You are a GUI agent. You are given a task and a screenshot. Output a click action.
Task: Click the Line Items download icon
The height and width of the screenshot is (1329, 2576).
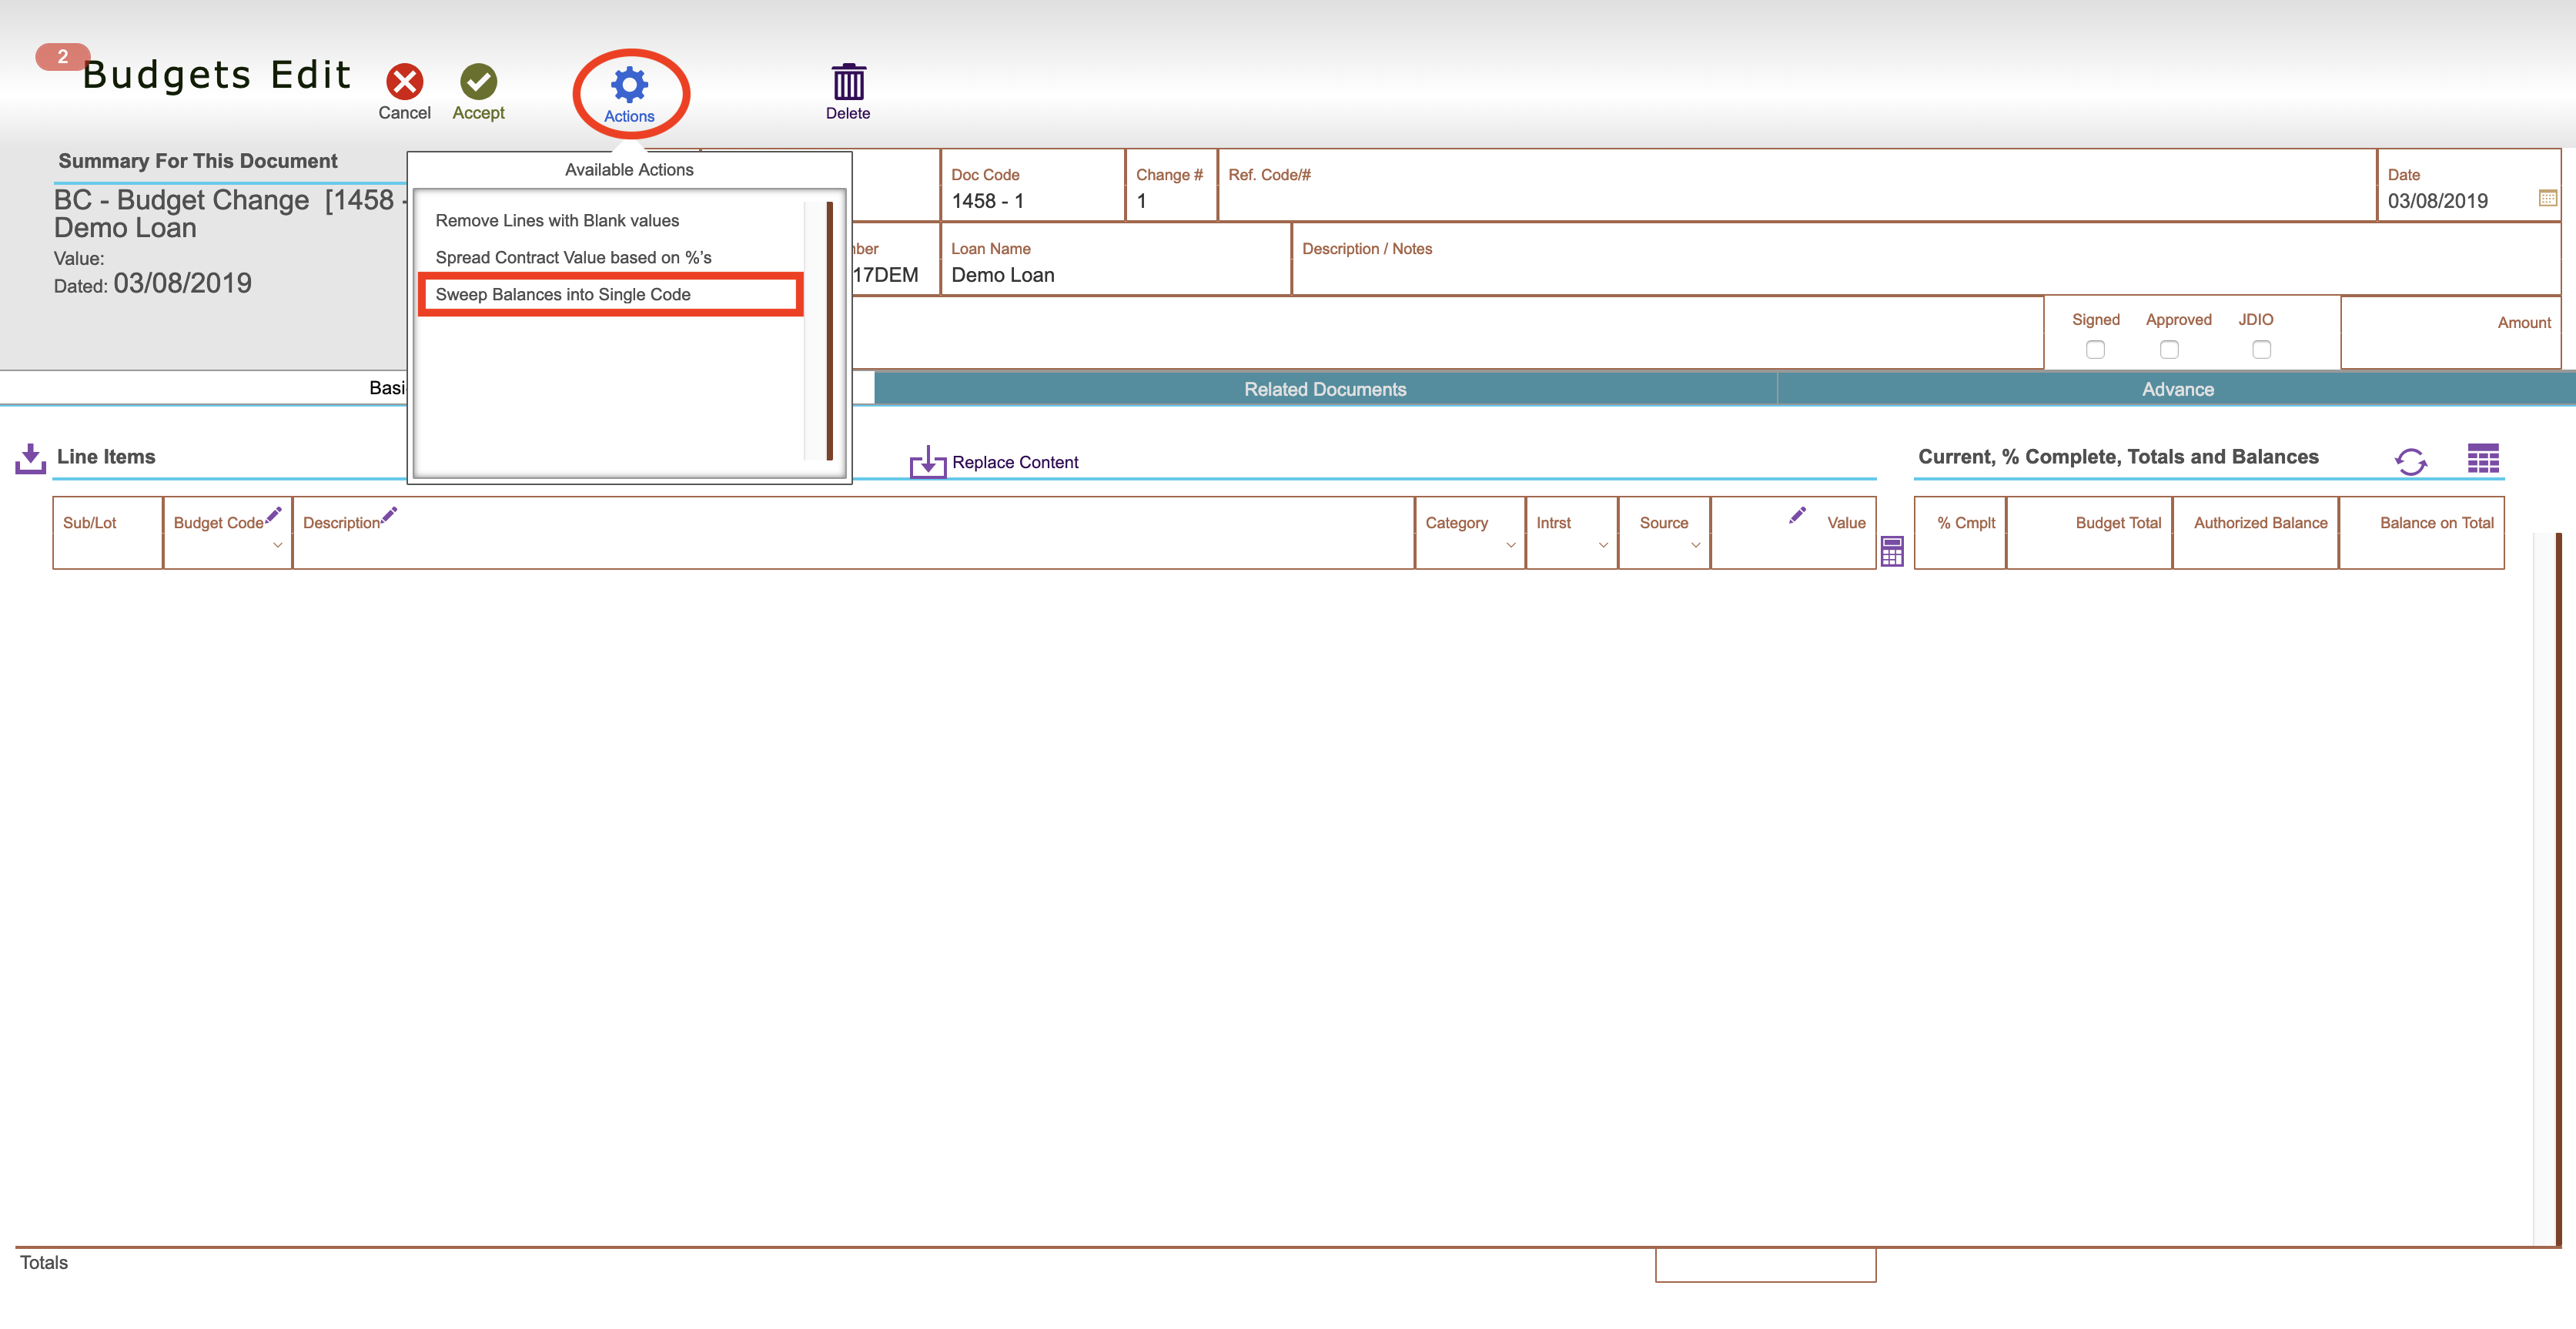31,459
